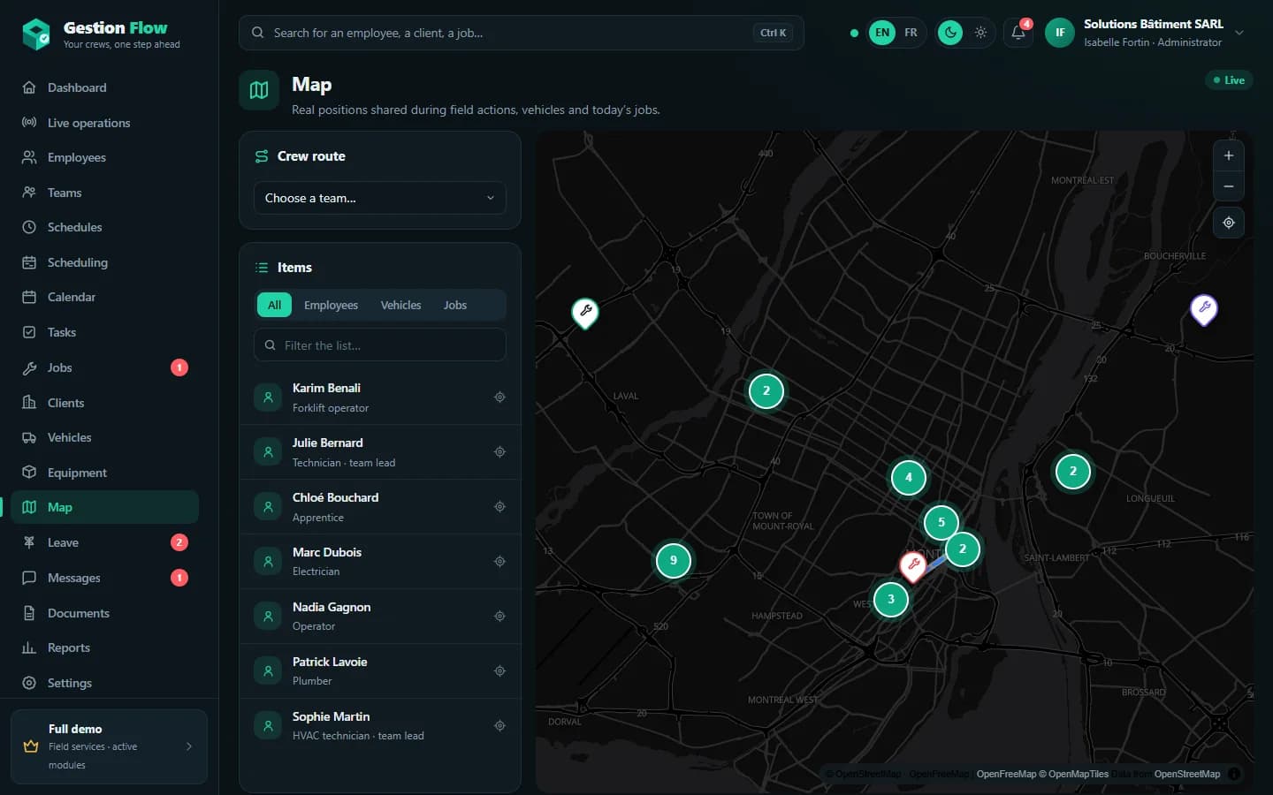Zoom out on the map
1273x795 pixels.
[1229, 186]
